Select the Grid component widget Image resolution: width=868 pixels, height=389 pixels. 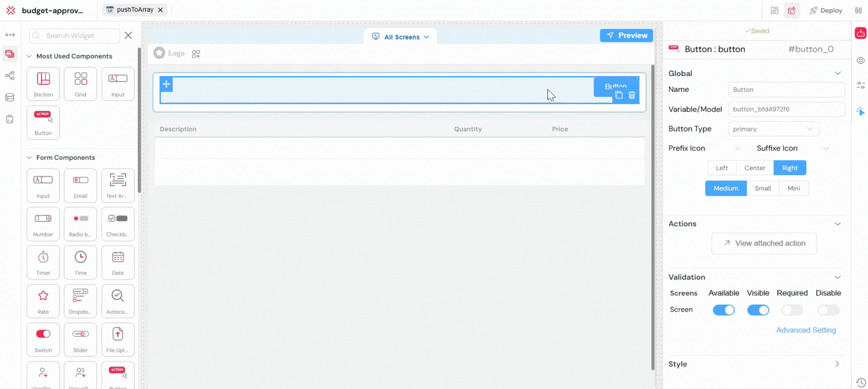click(80, 83)
